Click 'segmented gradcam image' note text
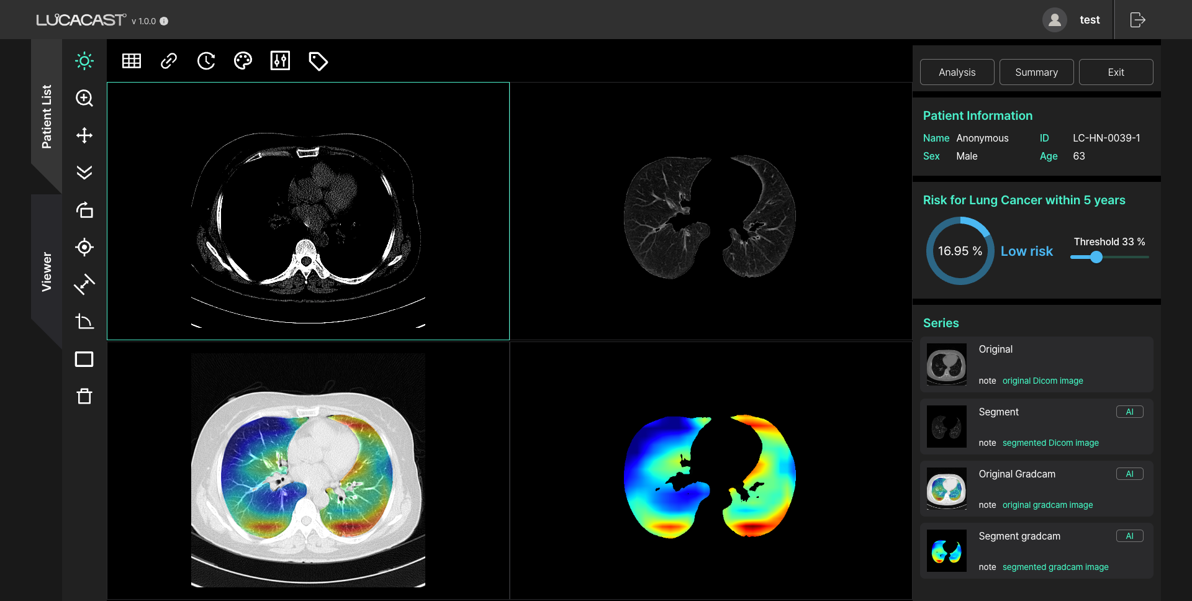The image size is (1192, 601). 1055,567
